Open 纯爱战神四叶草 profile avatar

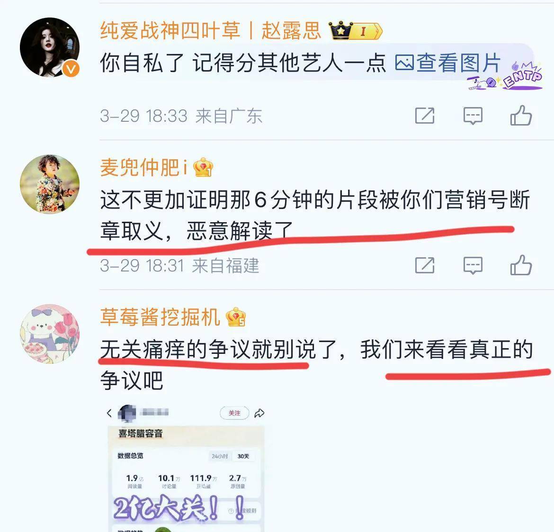pos(49,47)
